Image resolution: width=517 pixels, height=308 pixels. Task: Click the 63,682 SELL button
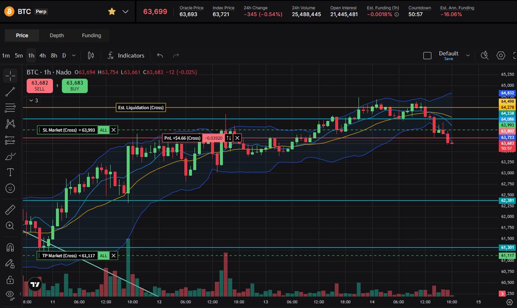40,86
